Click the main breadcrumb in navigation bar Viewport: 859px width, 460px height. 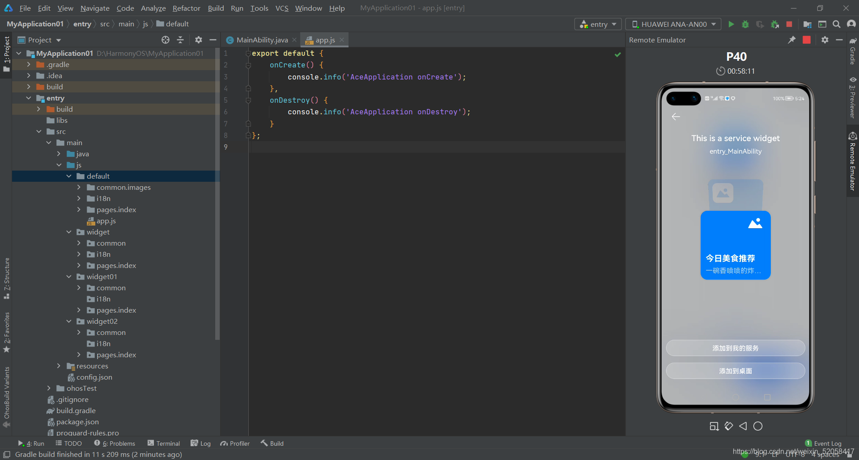click(126, 24)
